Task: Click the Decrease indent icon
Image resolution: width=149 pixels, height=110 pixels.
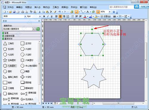Action: (76, 16)
